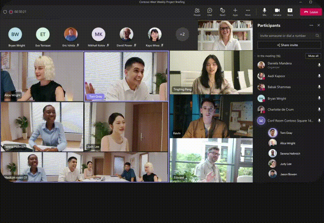Click search icon in invite box
The width and height of the screenshot is (324, 223).
click(318, 36)
